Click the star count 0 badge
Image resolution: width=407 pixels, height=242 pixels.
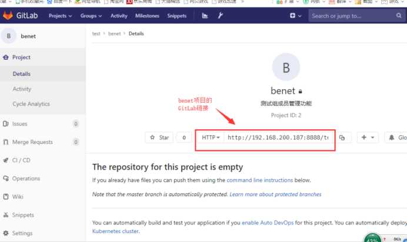(x=184, y=137)
